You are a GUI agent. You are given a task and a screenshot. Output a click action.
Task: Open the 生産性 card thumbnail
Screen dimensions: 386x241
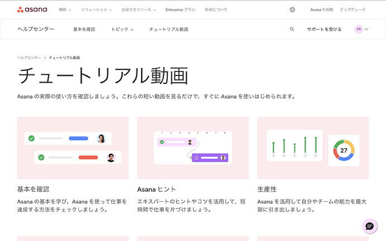(313, 148)
